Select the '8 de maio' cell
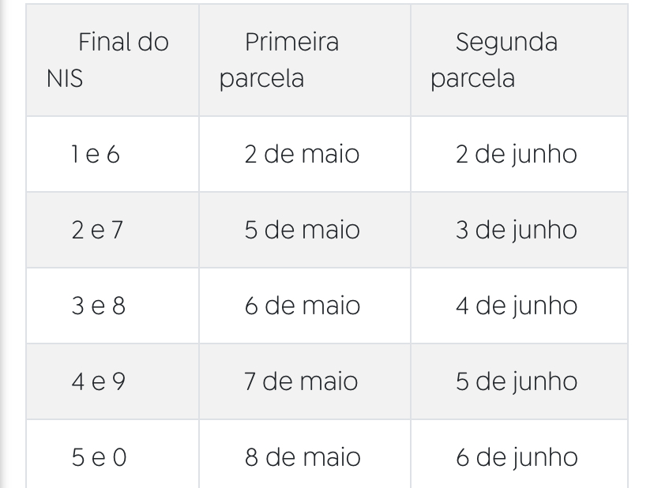654x488 pixels. [x=302, y=457]
